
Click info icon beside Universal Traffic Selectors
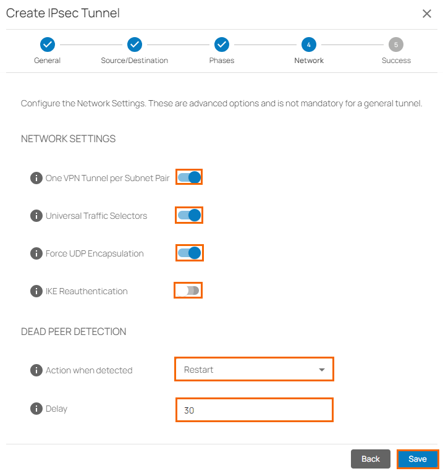coord(36,216)
